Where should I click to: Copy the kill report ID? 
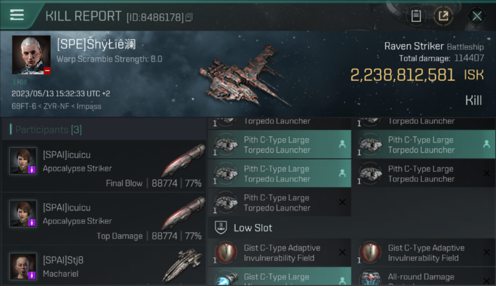tap(189, 17)
